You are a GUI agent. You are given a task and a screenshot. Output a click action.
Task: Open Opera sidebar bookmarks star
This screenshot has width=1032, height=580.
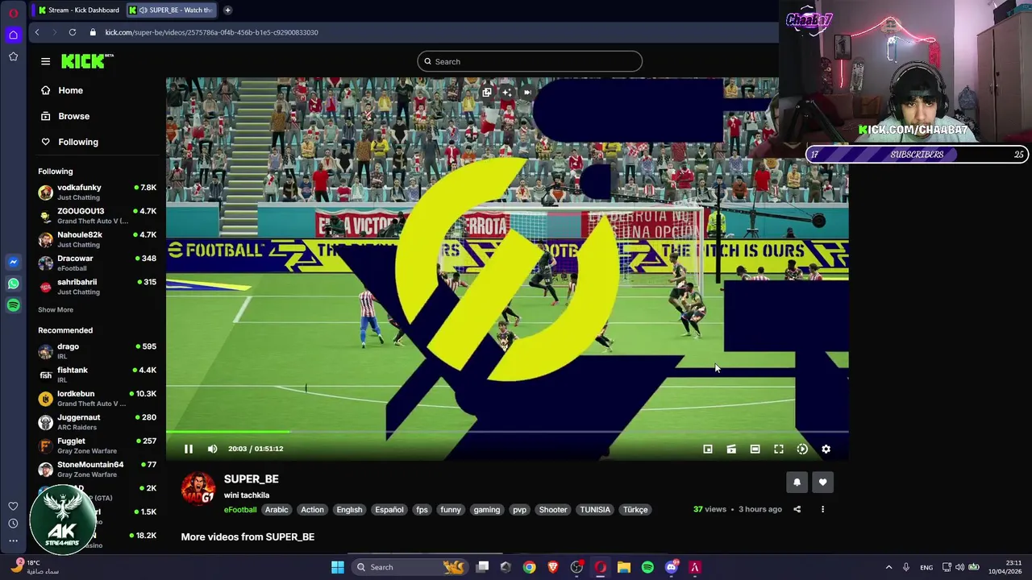tap(13, 56)
